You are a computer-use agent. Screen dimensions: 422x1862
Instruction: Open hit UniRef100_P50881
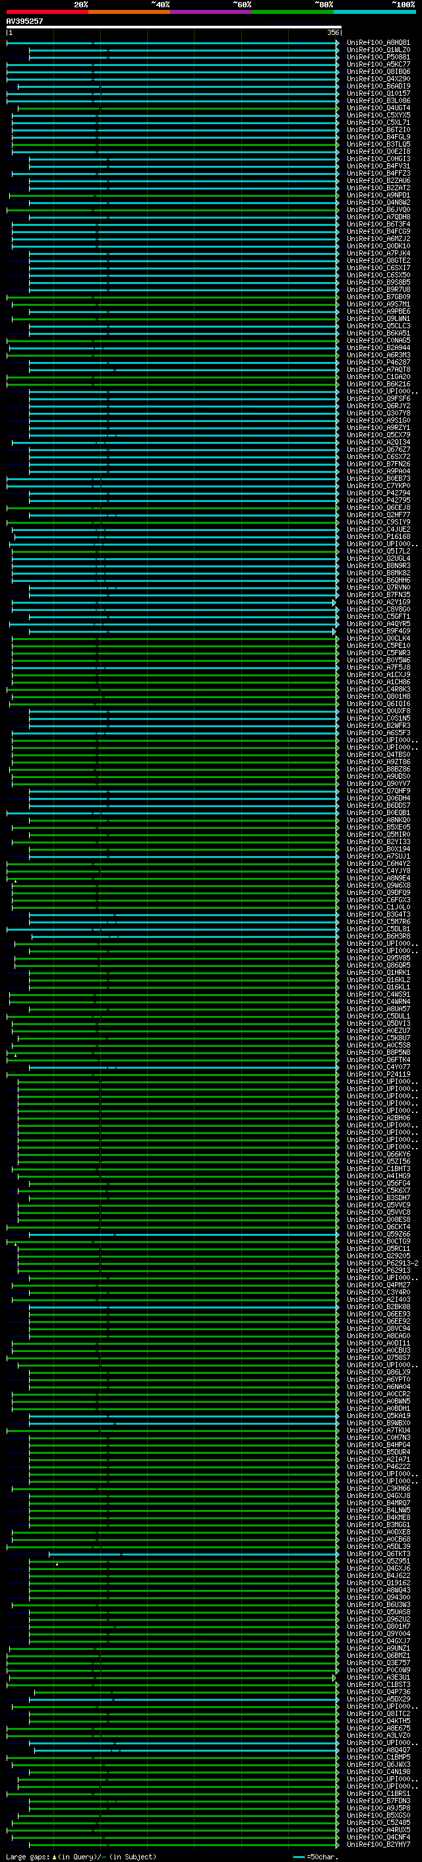pyautogui.click(x=378, y=57)
